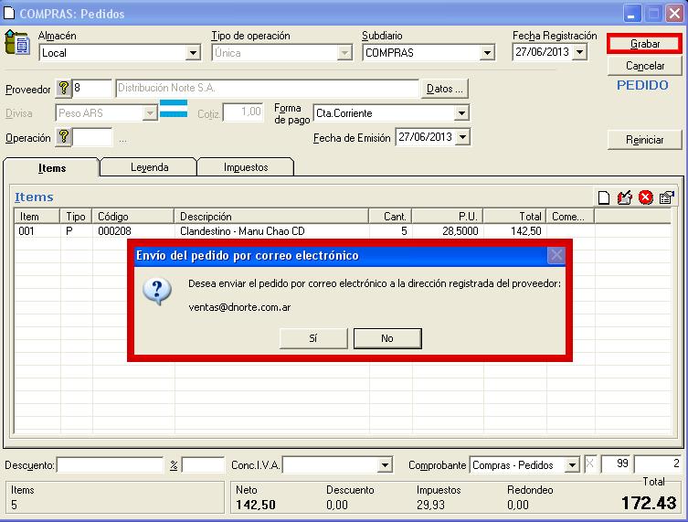Open the Fecha de Emisión date picker
The image size is (688, 522).
[462, 137]
